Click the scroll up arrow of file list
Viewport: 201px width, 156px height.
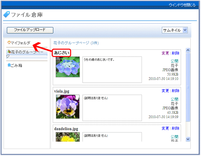pyautogui.click(x=188, y=50)
